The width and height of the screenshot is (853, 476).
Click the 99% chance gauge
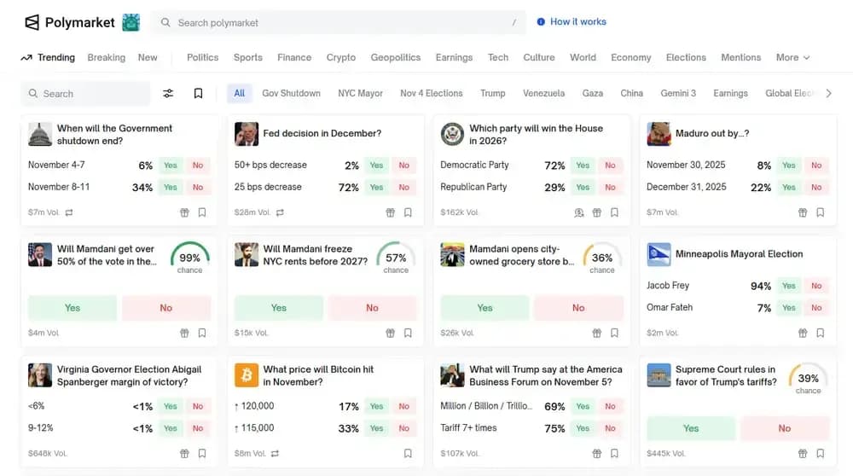coord(190,258)
